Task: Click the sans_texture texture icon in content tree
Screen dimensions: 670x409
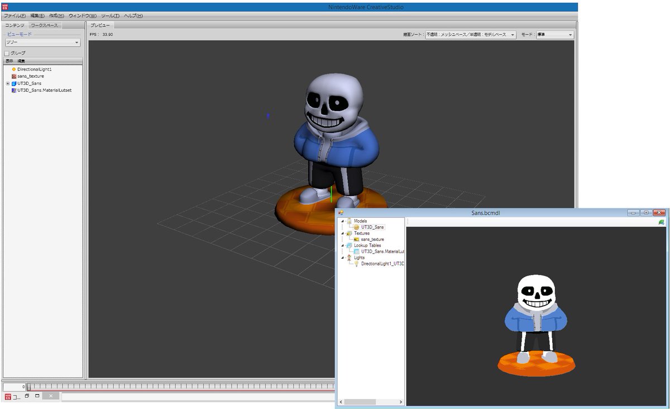Action: [x=13, y=76]
